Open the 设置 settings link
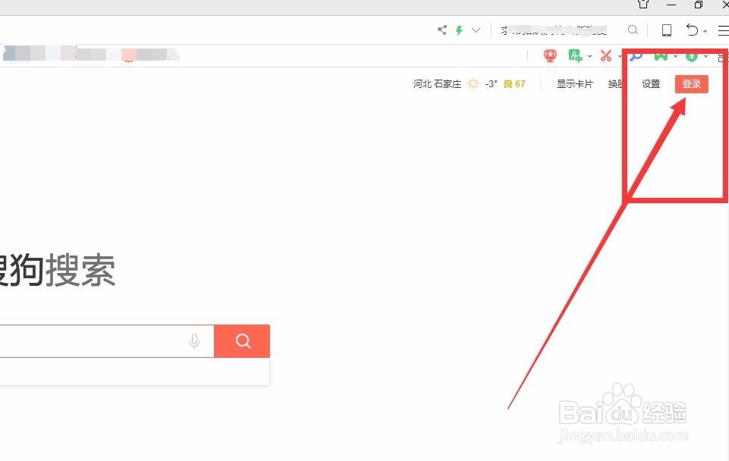The width and height of the screenshot is (729, 461). 651,84
